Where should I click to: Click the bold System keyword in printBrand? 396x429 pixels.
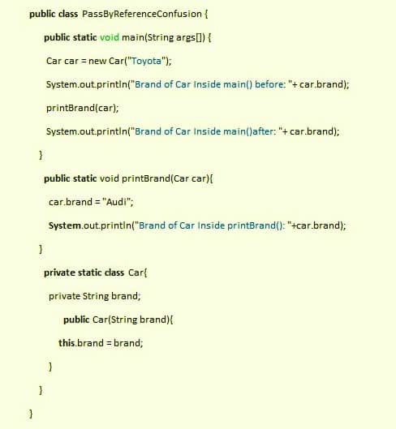click(x=65, y=225)
